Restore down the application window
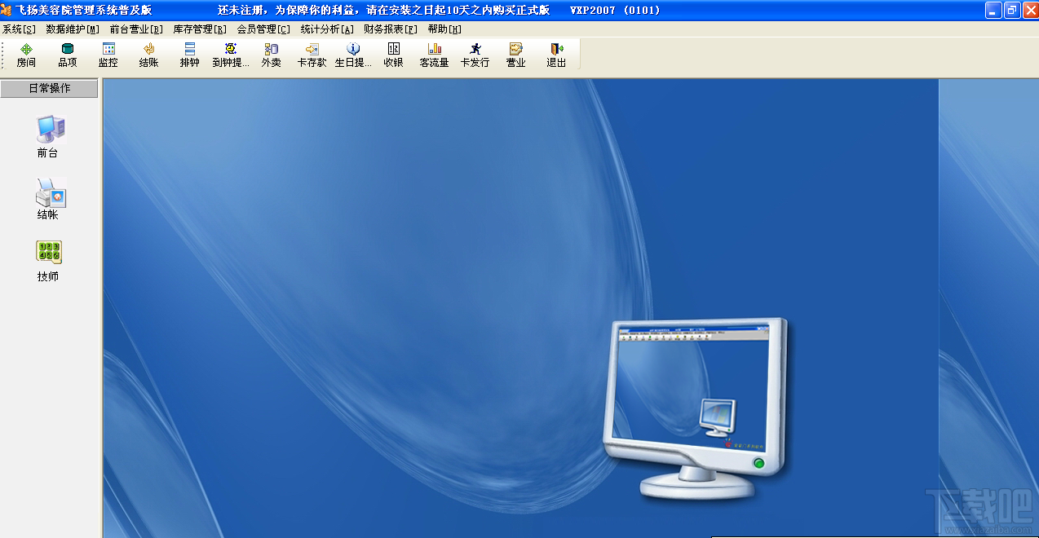 coord(1011,10)
